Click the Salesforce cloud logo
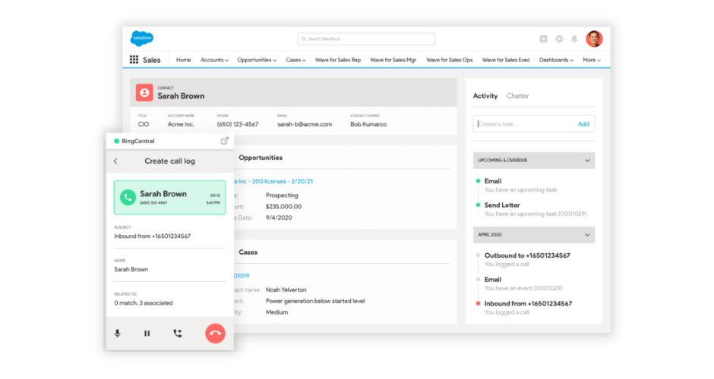 141,39
